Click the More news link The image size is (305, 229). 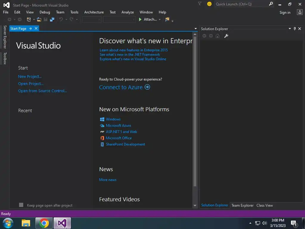pos(108,180)
